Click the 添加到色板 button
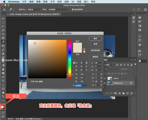Viewport: 148px width, 120px height. click(96, 50)
